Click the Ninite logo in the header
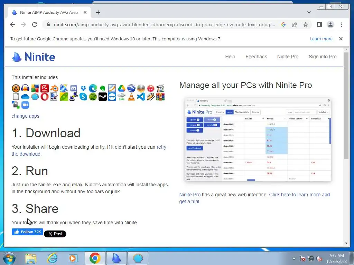The height and width of the screenshot is (265, 354). click(x=34, y=57)
